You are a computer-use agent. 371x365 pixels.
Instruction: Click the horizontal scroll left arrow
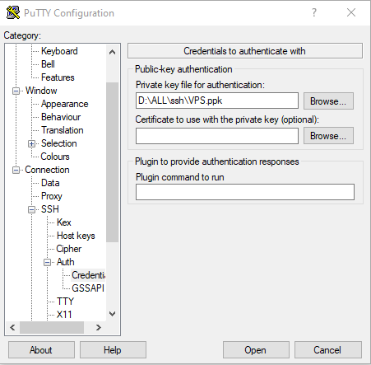click(x=12, y=327)
